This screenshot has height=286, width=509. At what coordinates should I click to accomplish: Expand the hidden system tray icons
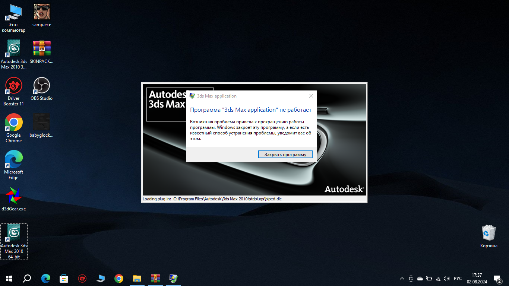pos(402,279)
